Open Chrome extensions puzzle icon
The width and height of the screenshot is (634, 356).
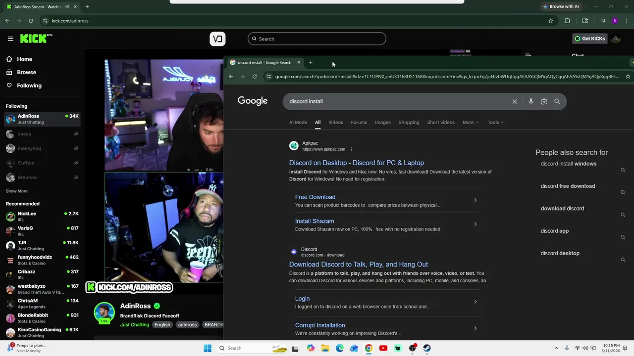pyautogui.click(x=568, y=21)
